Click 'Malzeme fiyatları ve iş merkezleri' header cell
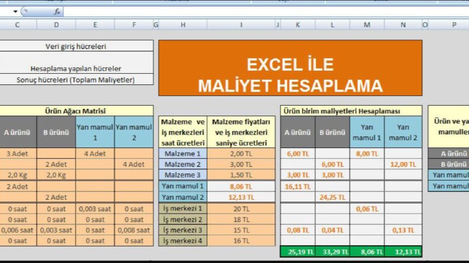469x263 pixels. click(241, 132)
